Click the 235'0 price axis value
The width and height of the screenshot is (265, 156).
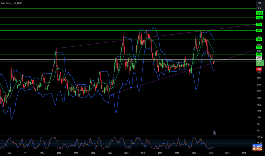(x=259, y=85)
